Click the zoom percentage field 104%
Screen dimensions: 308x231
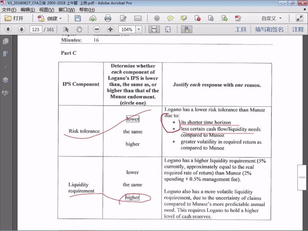(127, 30)
